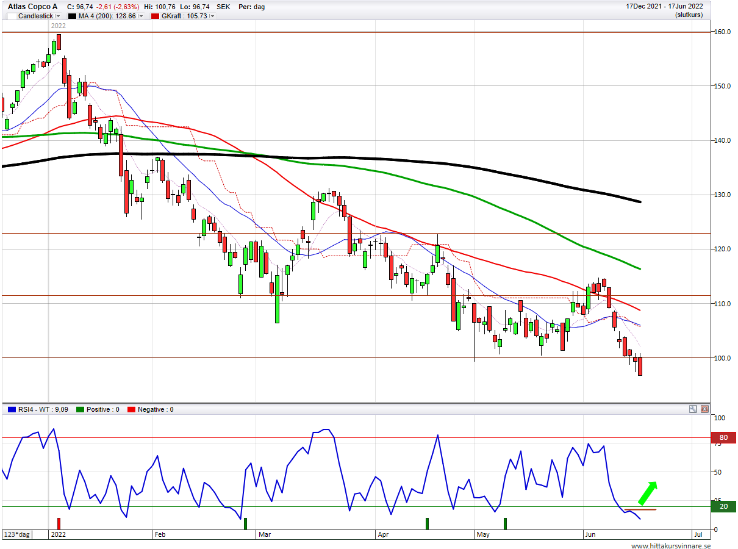The width and height of the screenshot is (738, 549).
Task: Open RSI panel settings wrench icon
Action: [693, 409]
